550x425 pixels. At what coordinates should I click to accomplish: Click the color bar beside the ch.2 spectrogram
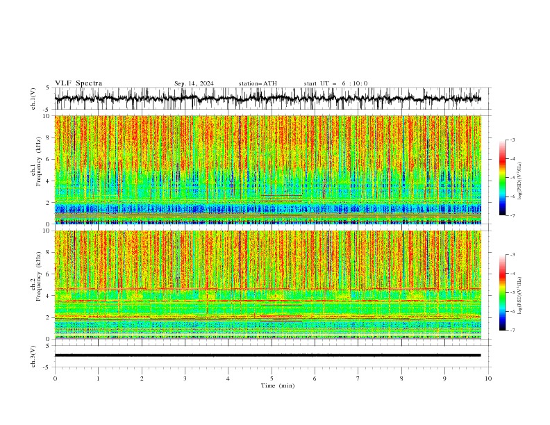[x=503, y=292]
